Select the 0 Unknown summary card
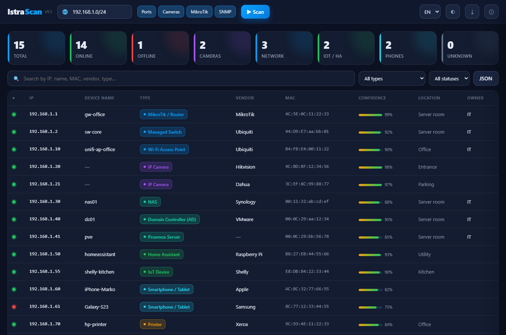 (x=470, y=48)
